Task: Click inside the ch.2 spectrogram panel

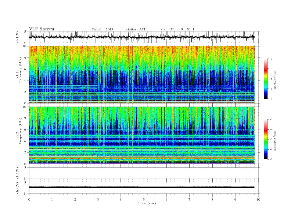Action: (x=141, y=135)
